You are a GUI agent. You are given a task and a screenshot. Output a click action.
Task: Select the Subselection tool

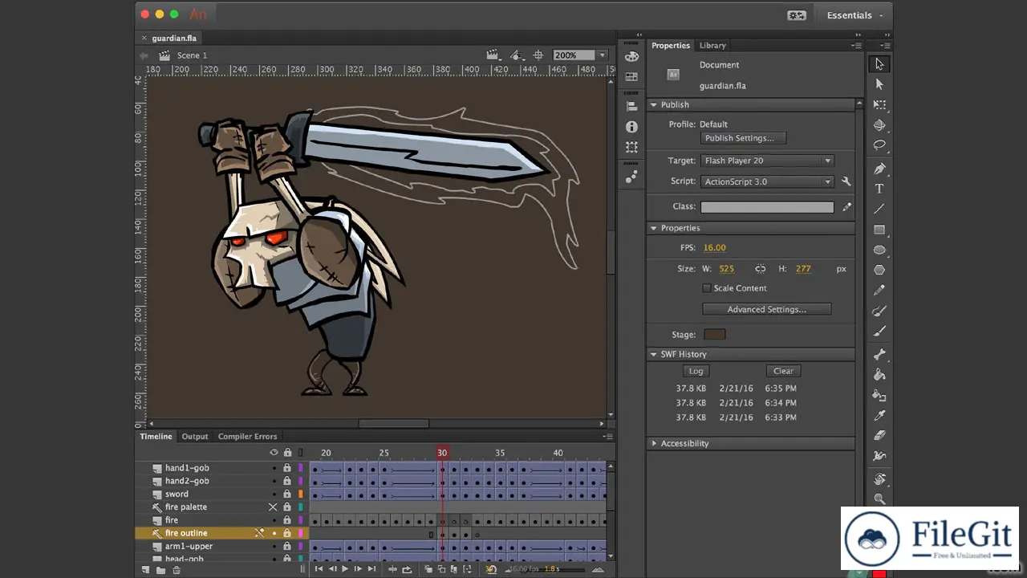pyautogui.click(x=879, y=84)
